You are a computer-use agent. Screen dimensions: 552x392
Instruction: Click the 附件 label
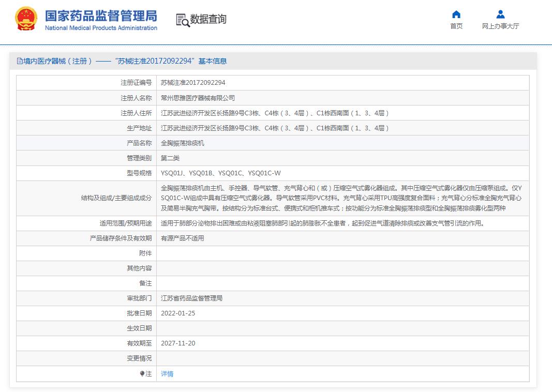(145, 253)
